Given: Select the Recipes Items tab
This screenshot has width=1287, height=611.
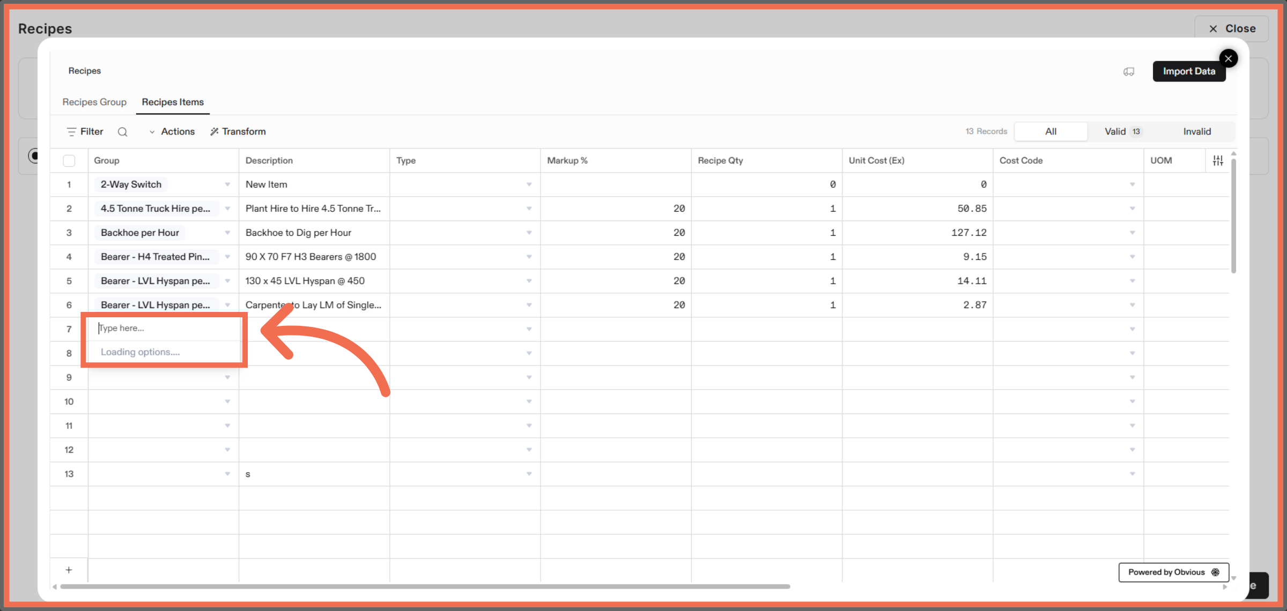Looking at the screenshot, I should click(x=173, y=102).
